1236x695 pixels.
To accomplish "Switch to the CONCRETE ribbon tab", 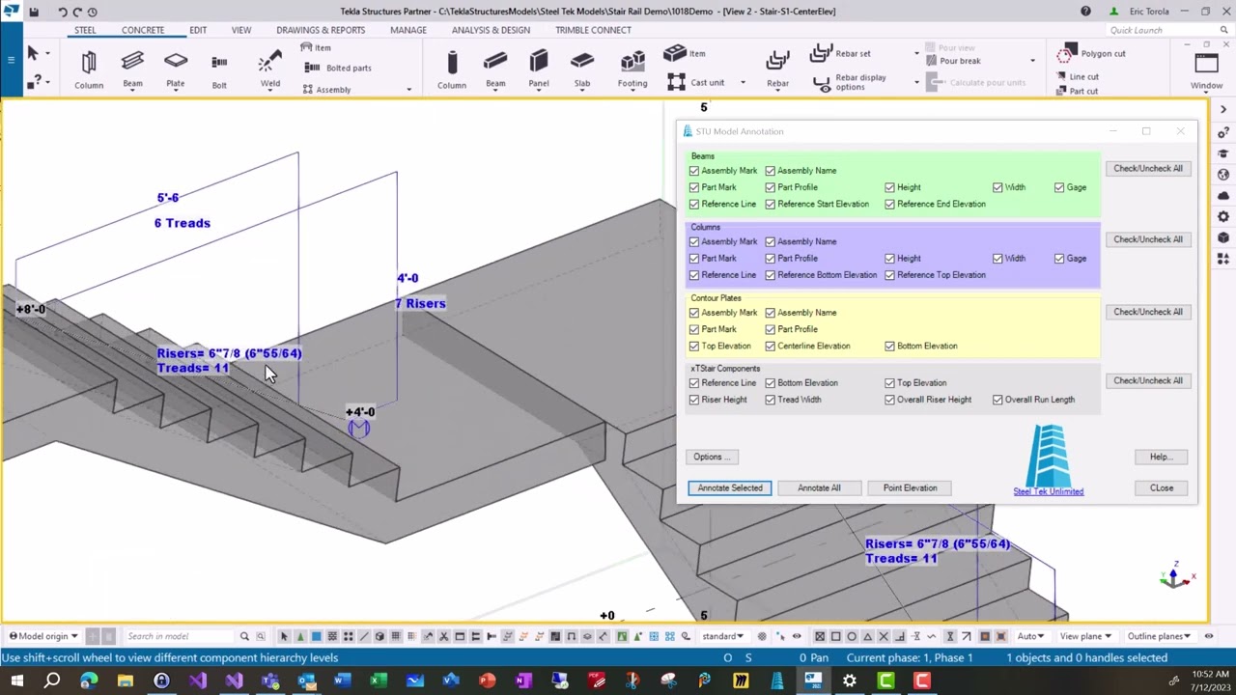I will [143, 30].
